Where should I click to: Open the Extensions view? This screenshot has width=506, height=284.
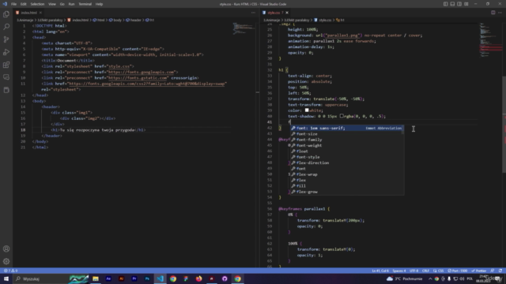pyautogui.click(x=6, y=65)
